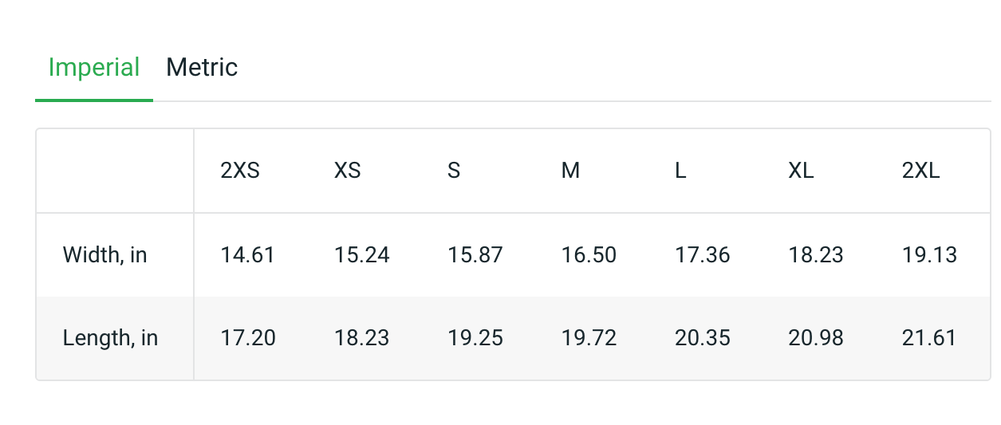Select the 19.25 length value for S
This screenshot has height=425, width=1001.
[x=475, y=338]
